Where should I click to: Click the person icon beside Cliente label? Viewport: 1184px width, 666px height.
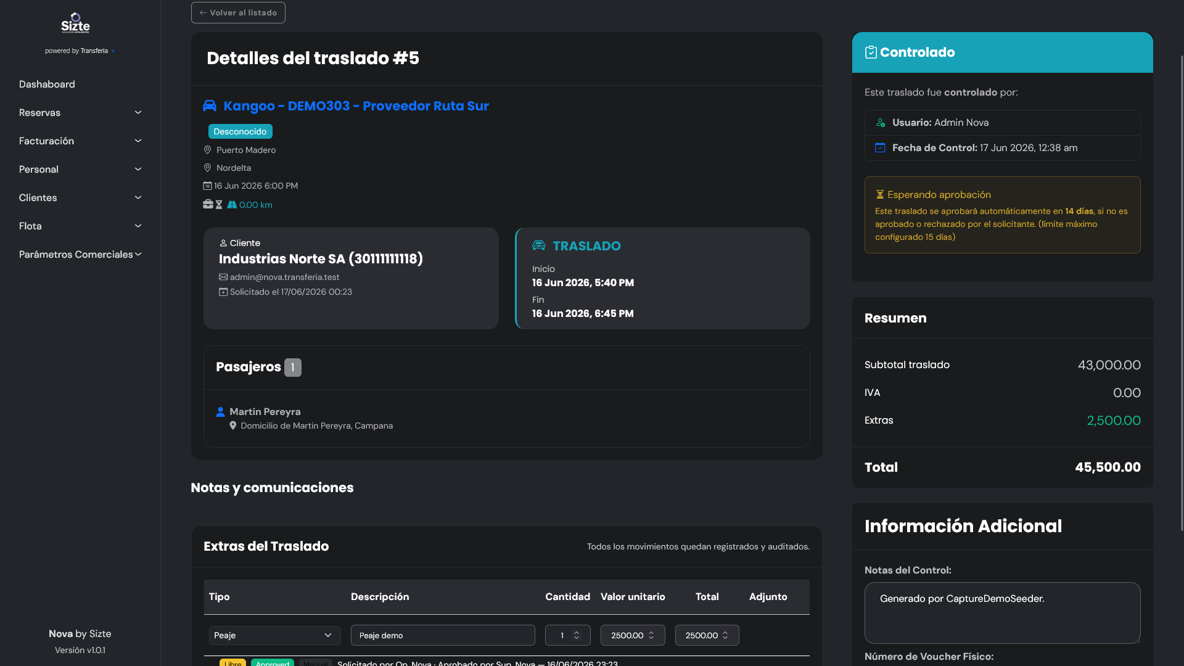click(223, 243)
